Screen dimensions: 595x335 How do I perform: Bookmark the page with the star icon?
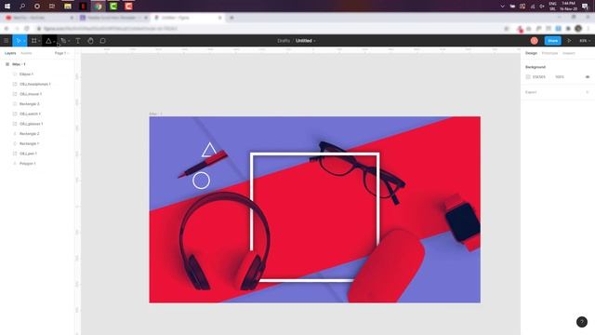[506, 29]
